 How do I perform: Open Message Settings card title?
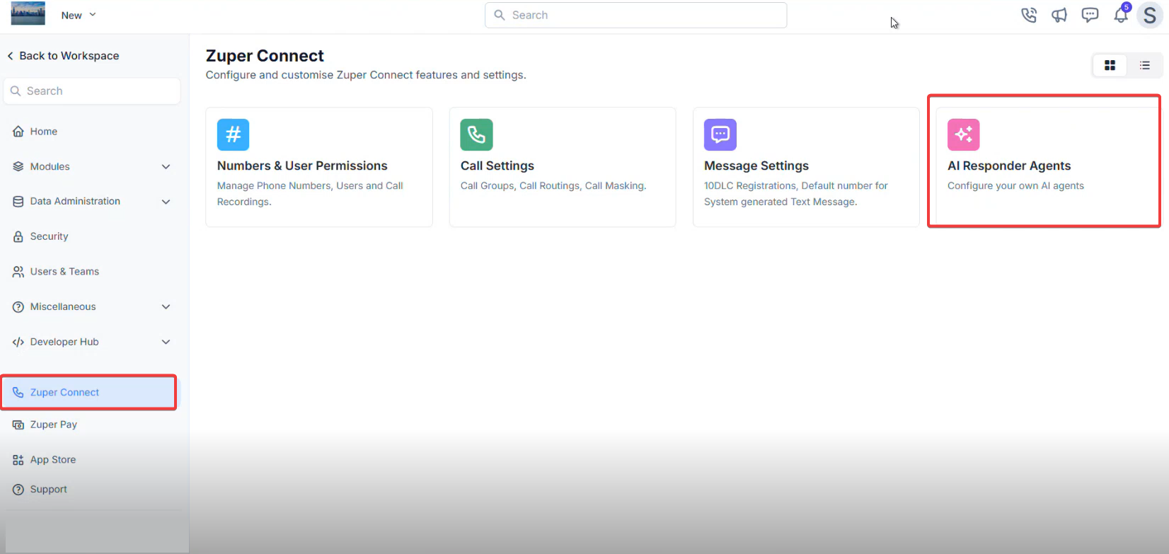(x=756, y=166)
